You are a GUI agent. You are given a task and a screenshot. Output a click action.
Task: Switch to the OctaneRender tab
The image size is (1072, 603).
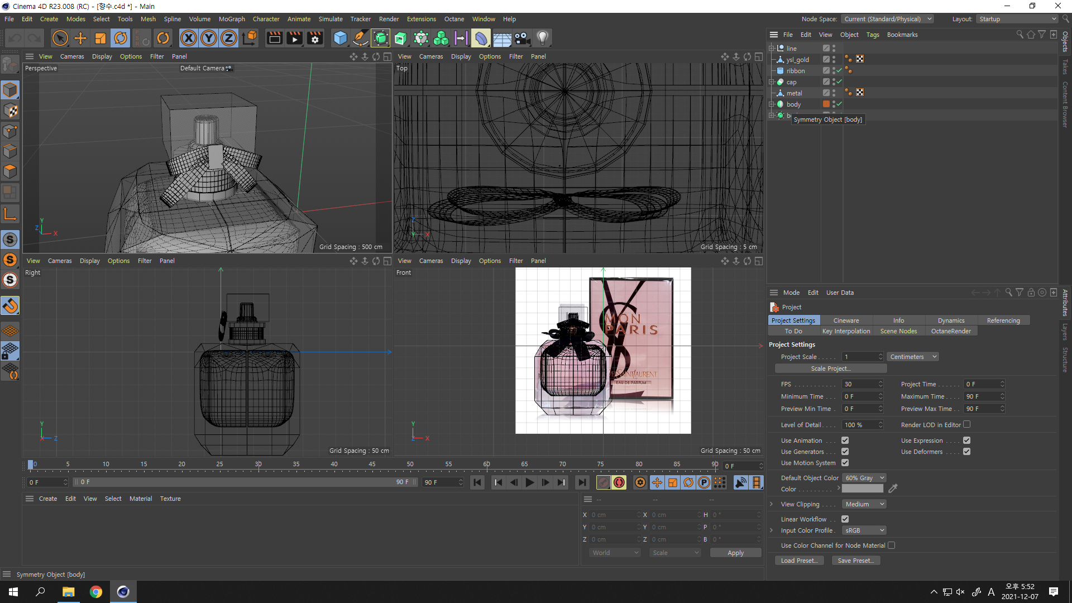point(951,331)
